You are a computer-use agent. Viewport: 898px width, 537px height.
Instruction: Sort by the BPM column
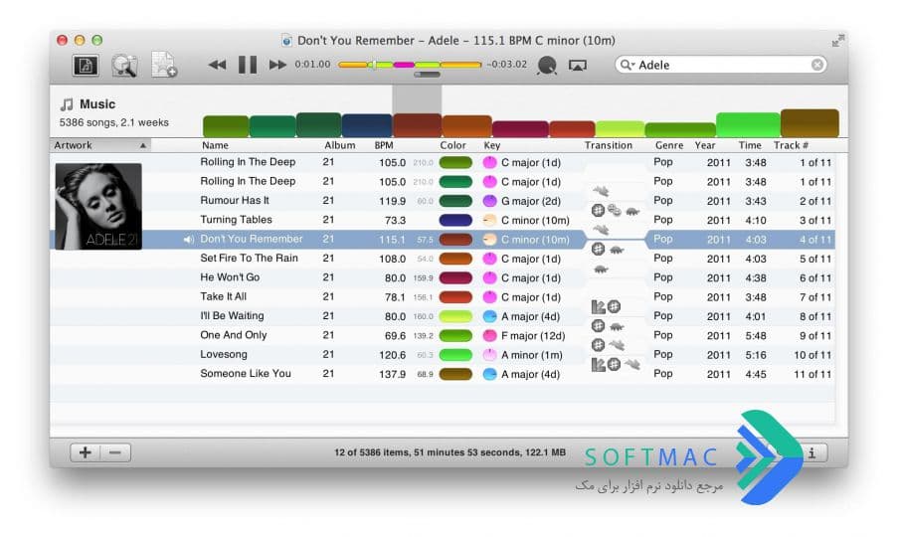tap(384, 145)
